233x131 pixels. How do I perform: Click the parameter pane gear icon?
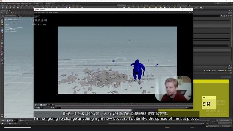coord(222,16)
